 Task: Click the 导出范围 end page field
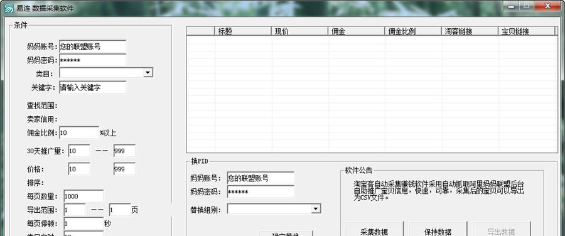(120, 210)
